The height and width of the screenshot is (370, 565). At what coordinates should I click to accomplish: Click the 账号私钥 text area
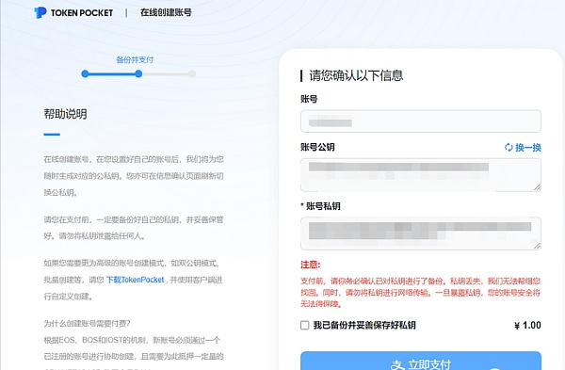[421, 233]
